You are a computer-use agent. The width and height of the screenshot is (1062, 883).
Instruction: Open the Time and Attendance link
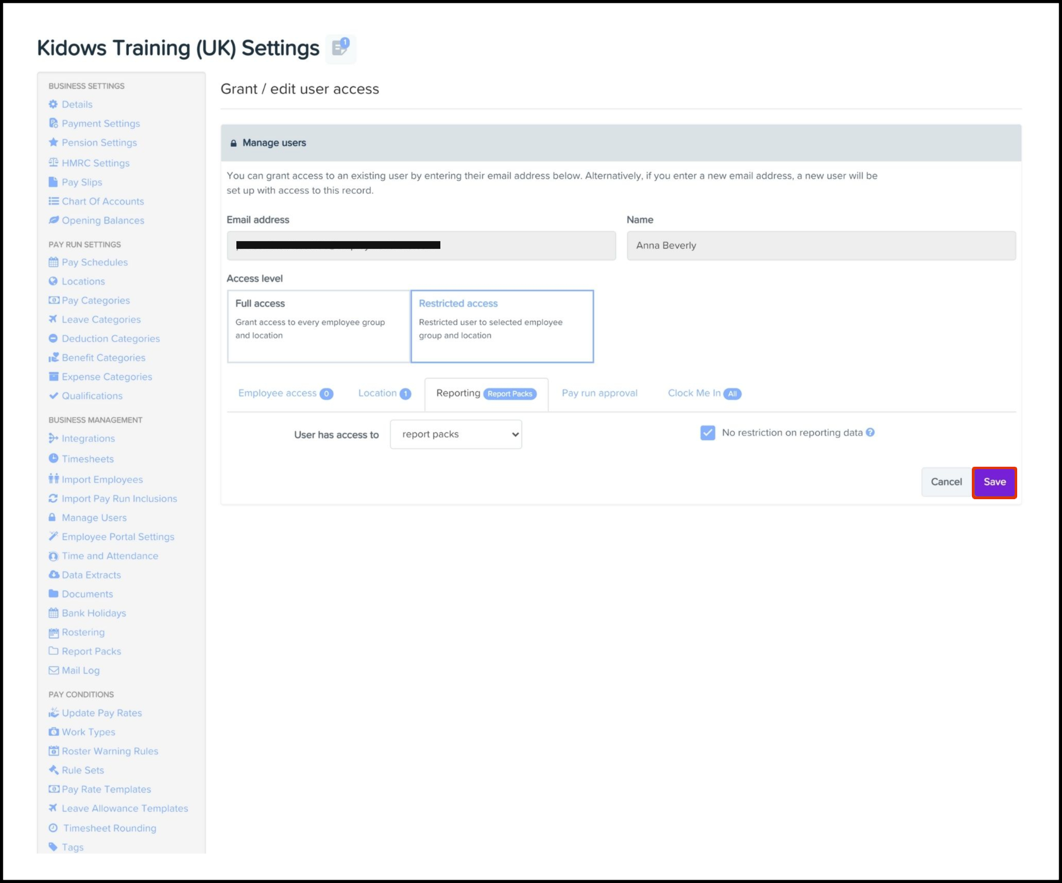110,556
